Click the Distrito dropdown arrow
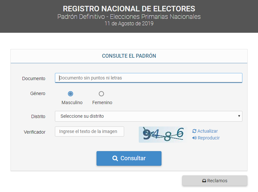 point(239,116)
